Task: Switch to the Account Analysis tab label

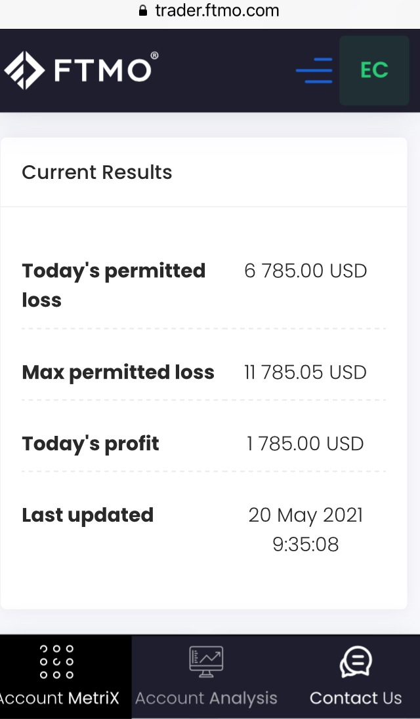Action: coord(206,698)
